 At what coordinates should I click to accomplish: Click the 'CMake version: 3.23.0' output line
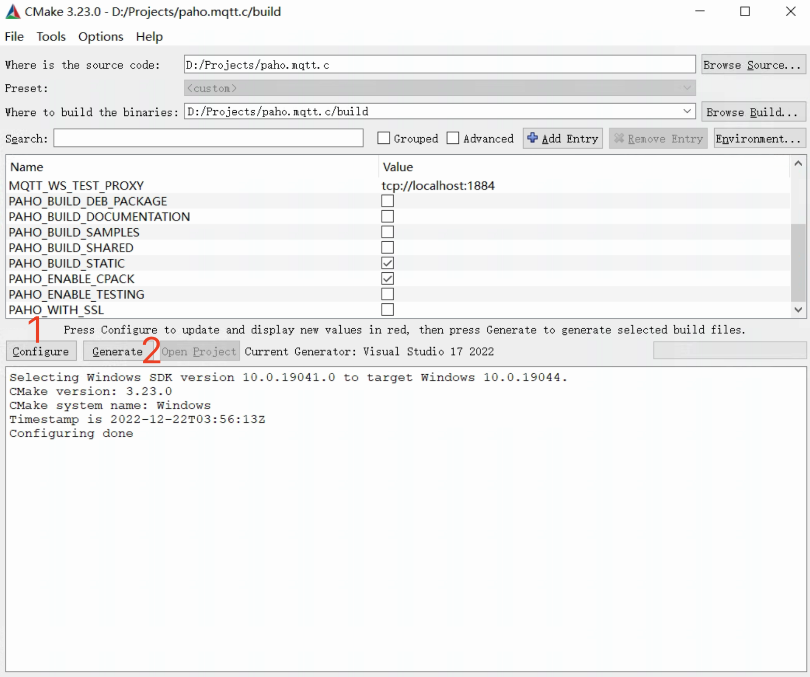(91, 391)
